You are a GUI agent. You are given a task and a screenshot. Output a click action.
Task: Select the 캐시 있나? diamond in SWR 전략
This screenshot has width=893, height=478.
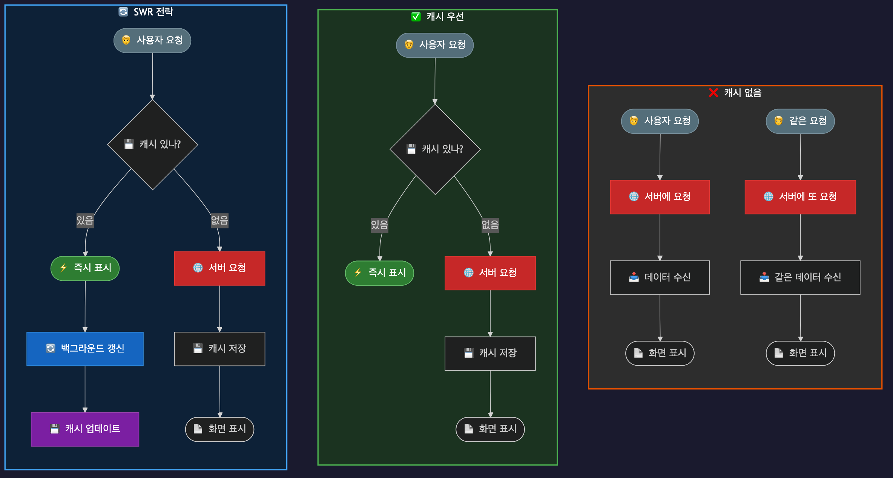click(152, 144)
